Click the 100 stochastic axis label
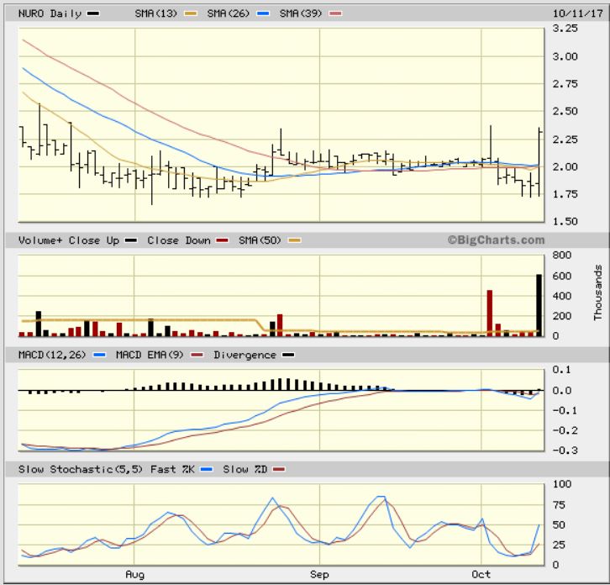The height and width of the screenshot is (585, 610). [562, 484]
